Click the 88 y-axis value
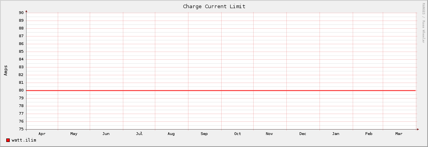The image size is (428, 147). 21,28
